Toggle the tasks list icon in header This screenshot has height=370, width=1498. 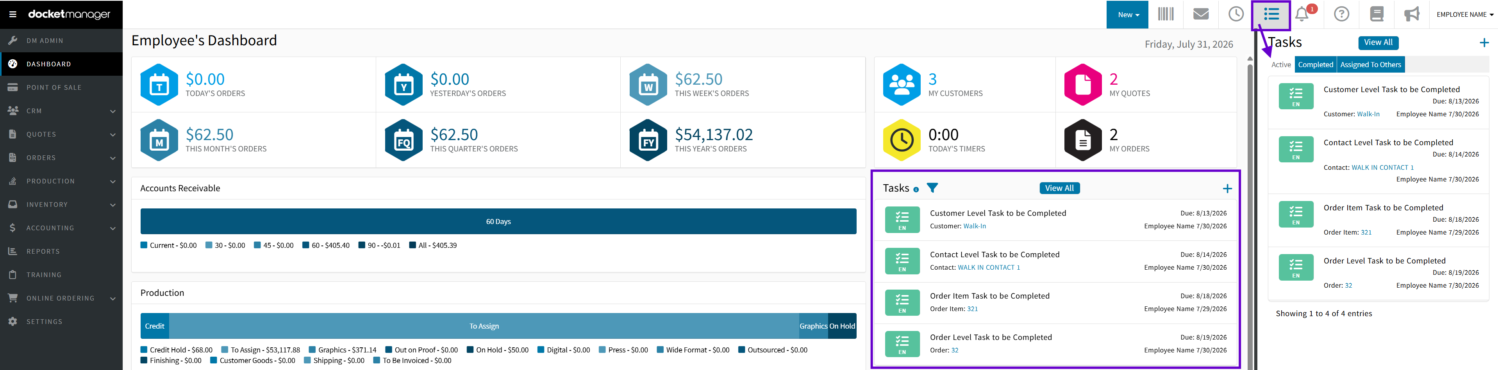click(1271, 14)
